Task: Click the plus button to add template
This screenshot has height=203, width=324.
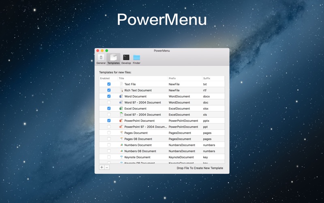Action: 102,167
